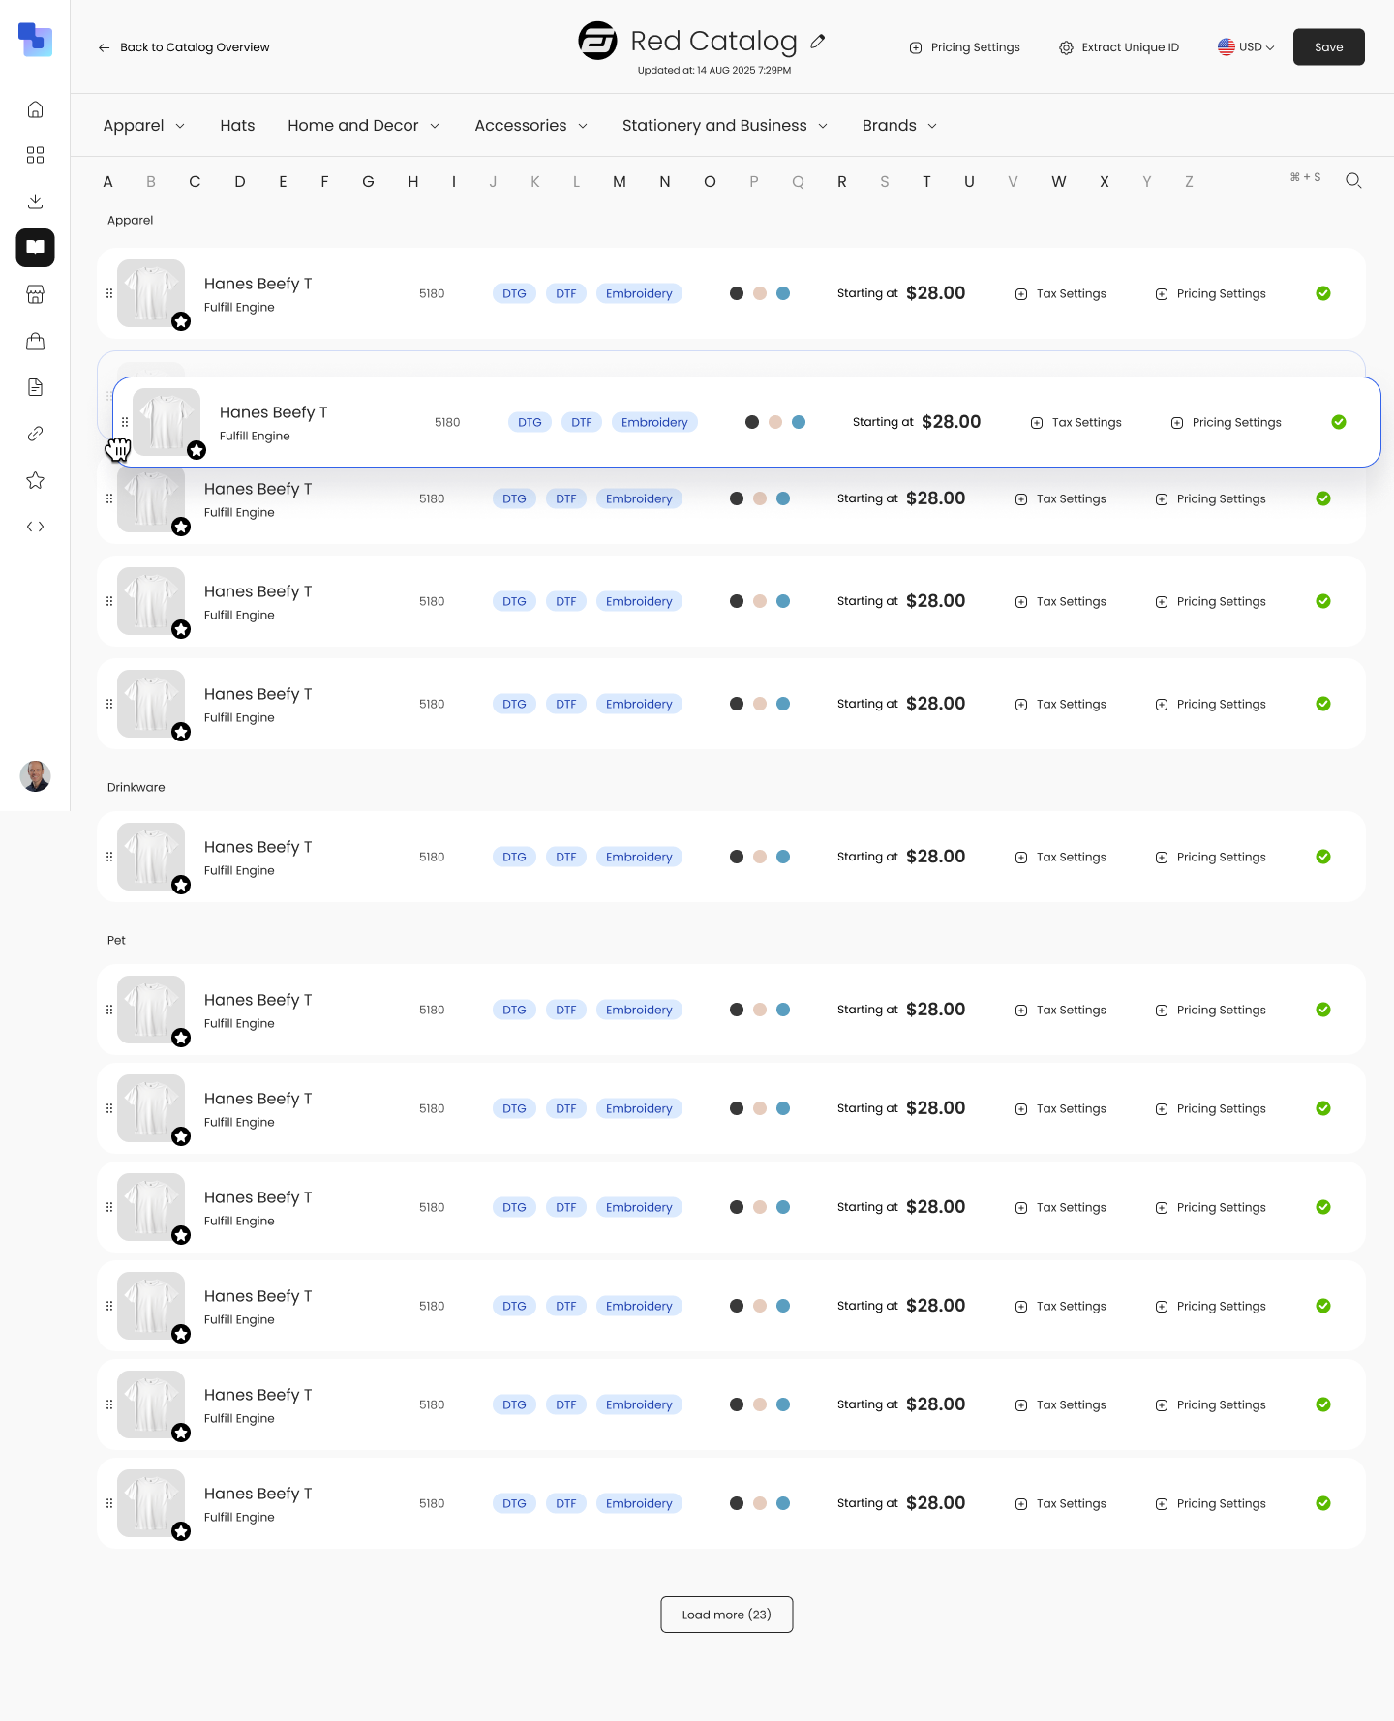Toggle the green status check in the Drinkware row
1394x1721 pixels.
click(1323, 857)
